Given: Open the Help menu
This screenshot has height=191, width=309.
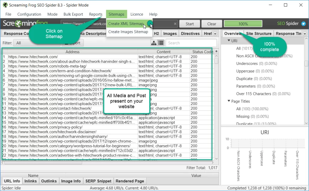Looking at the screenshot, I should click(153, 14).
